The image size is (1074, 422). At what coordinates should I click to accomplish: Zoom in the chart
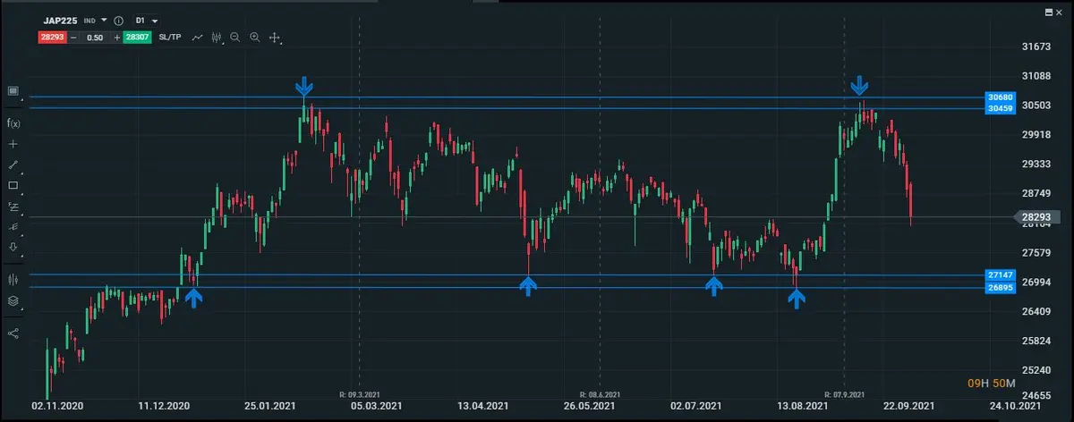pos(255,38)
